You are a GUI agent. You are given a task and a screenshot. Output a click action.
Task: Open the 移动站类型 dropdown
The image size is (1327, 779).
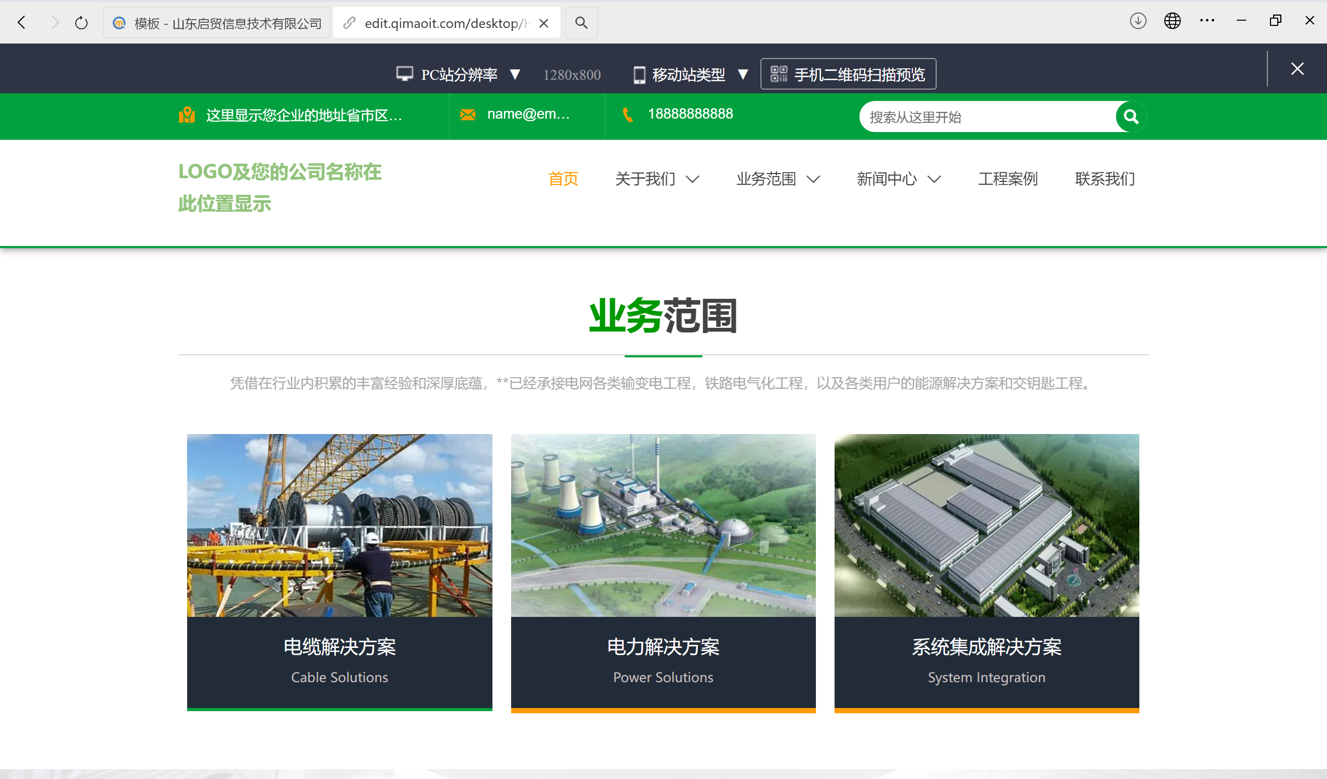click(x=743, y=74)
